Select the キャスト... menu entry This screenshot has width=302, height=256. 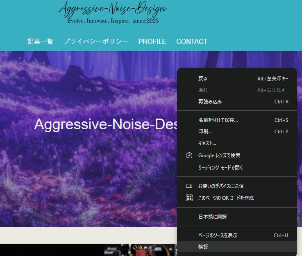207,143
